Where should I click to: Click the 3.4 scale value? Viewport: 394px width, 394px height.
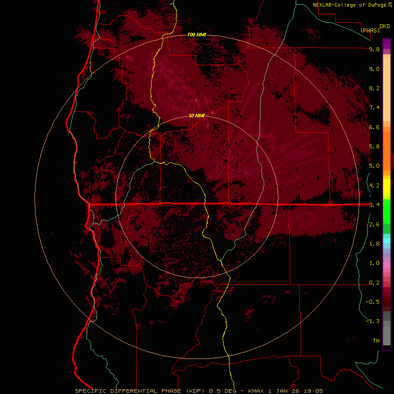click(x=374, y=205)
